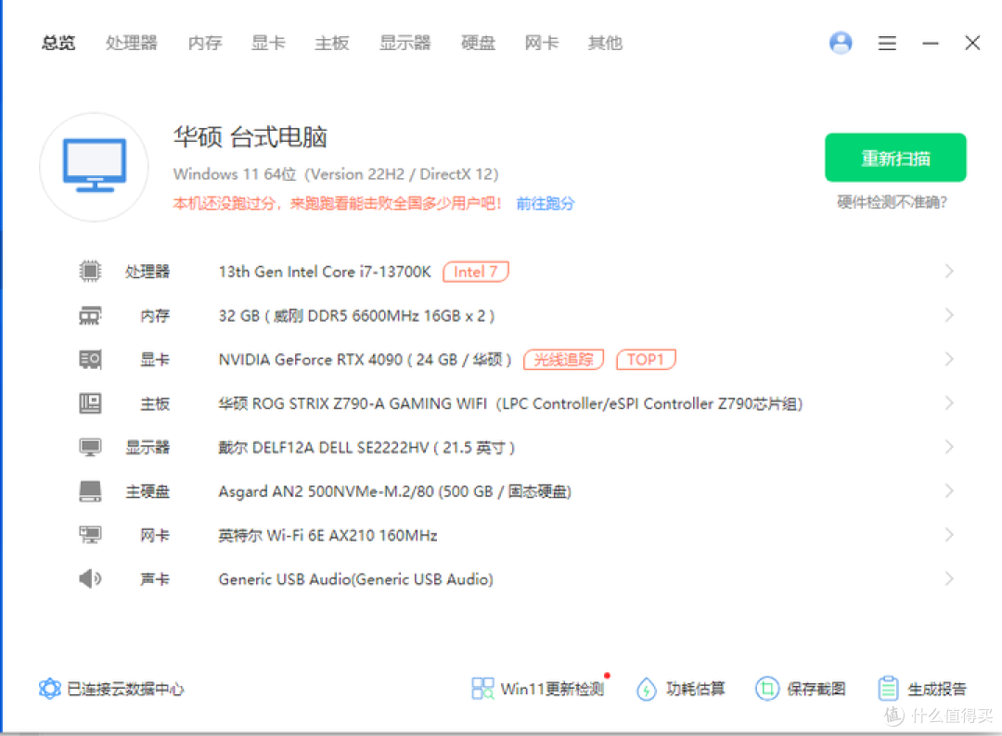The height and width of the screenshot is (736, 1002).
Task: Click the network card icon
Action: pos(90,535)
